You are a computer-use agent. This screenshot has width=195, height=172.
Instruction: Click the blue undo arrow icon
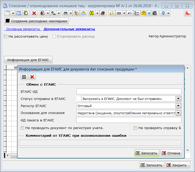(130, 13)
